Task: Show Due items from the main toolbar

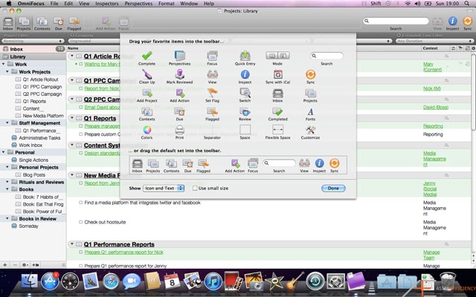Action: [59, 23]
